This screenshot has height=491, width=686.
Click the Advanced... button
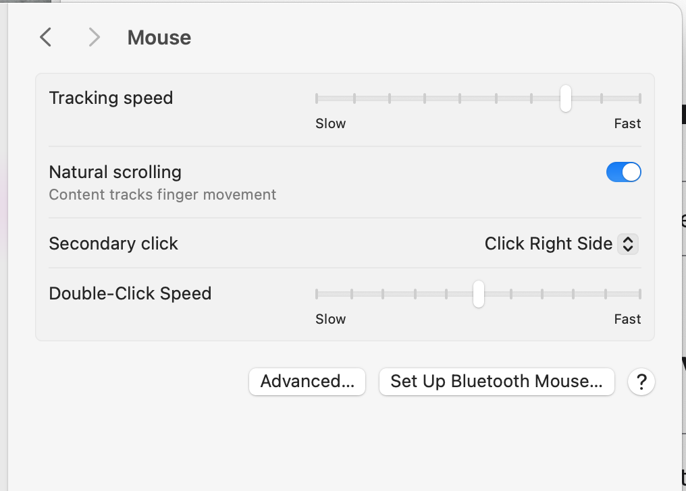(x=307, y=382)
